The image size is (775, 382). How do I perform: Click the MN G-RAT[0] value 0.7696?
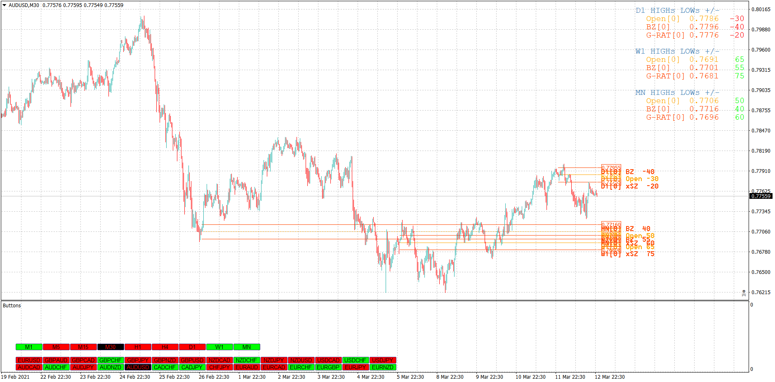704,117
